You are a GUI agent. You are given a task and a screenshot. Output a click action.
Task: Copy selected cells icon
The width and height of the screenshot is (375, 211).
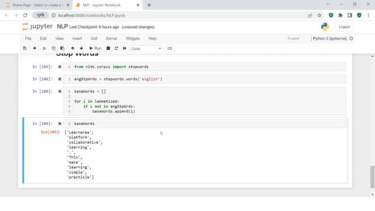point(53,48)
